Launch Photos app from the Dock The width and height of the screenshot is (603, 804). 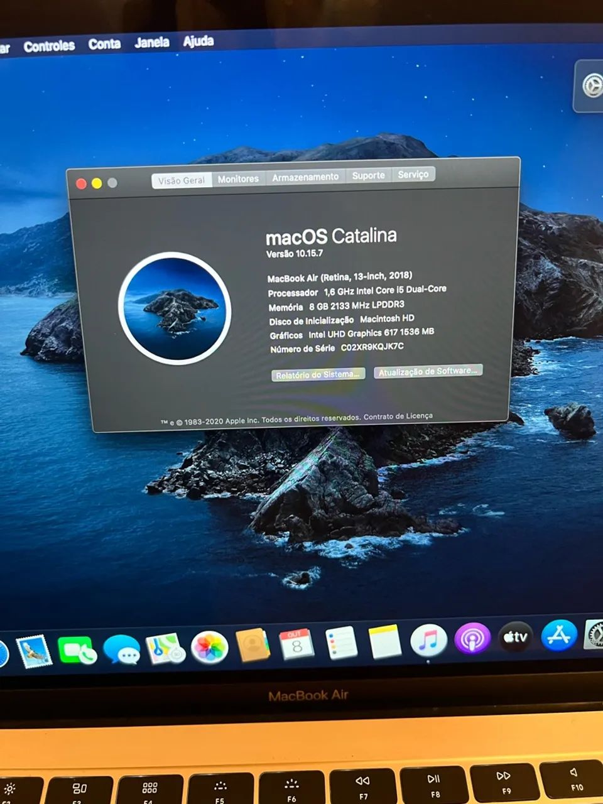(x=209, y=648)
